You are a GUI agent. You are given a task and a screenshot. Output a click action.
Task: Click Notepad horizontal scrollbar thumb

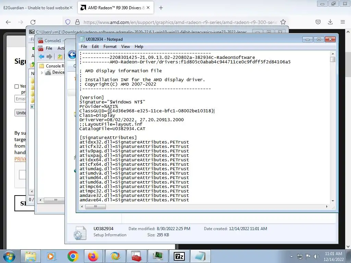96,206
